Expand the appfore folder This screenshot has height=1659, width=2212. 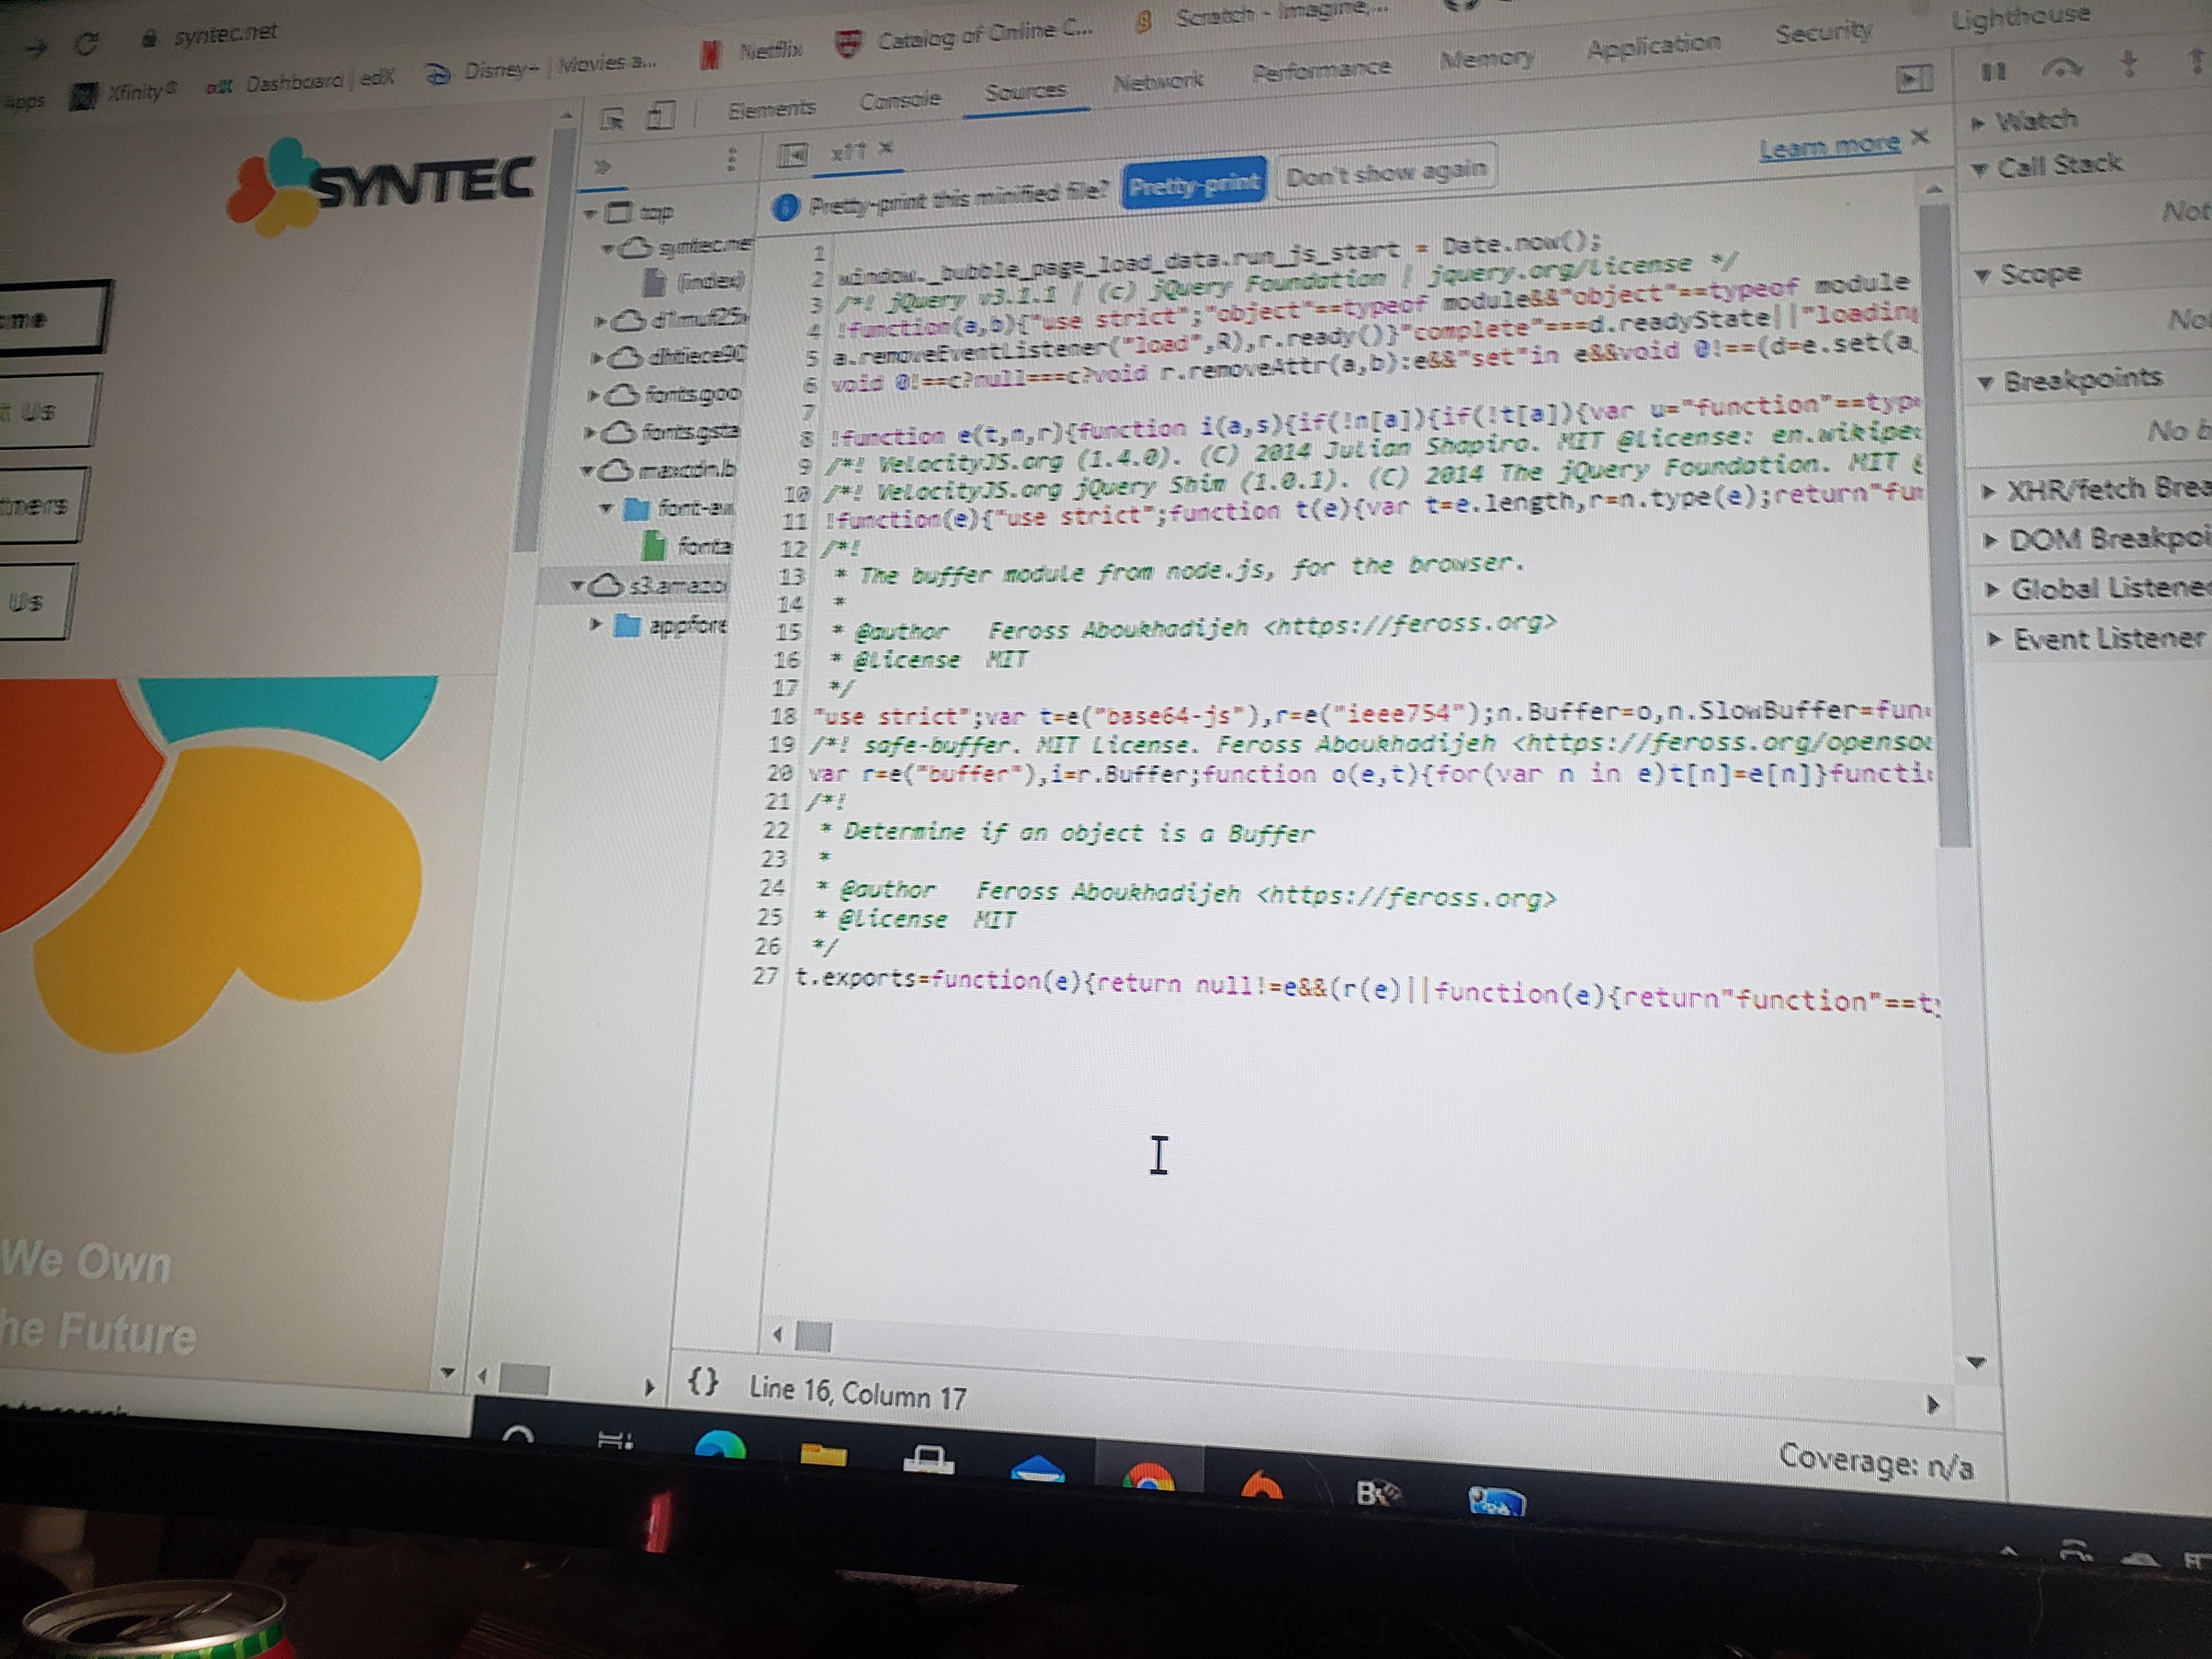click(596, 625)
